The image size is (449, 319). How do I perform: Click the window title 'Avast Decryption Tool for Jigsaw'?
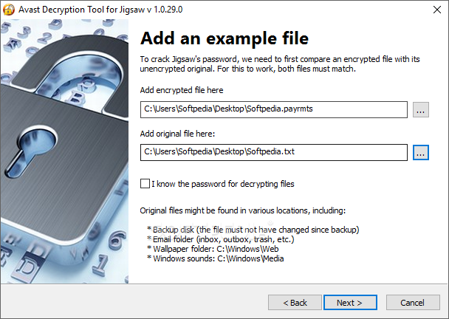click(x=100, y=10)
